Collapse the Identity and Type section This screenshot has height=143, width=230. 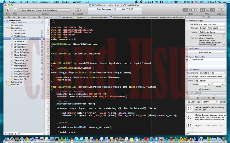(187, 21)
